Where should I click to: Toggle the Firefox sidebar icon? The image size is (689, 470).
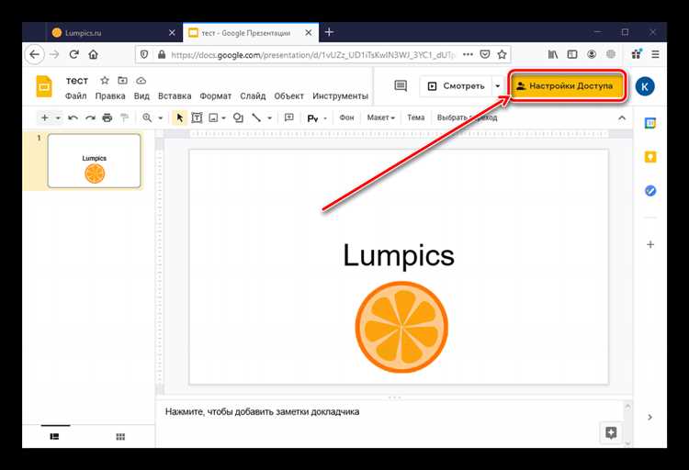pos(572,54)
